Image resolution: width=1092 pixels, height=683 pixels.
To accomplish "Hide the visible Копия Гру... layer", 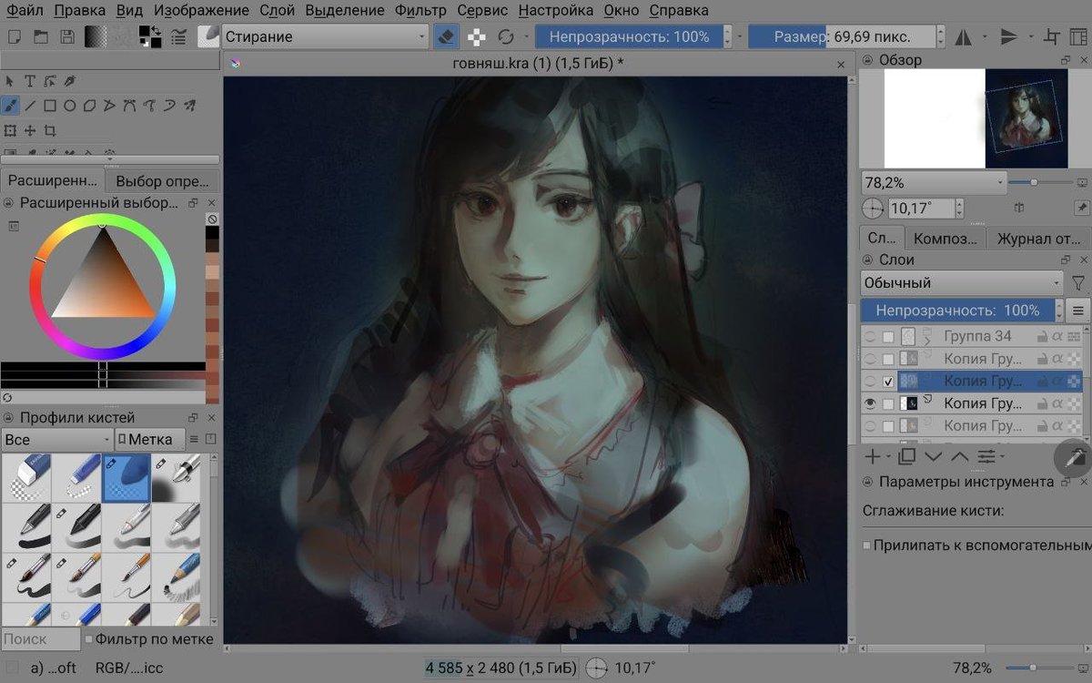I will (871, 403).
